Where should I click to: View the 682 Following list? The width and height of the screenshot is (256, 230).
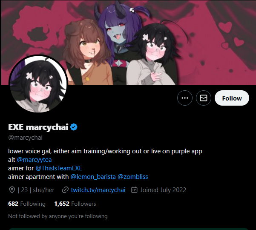(27, 204)
